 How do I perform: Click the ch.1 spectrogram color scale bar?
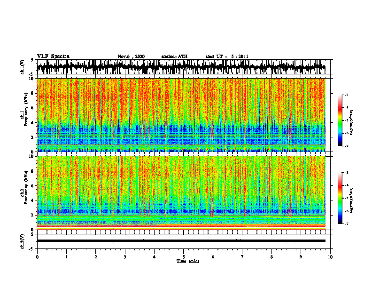[340, 120]
